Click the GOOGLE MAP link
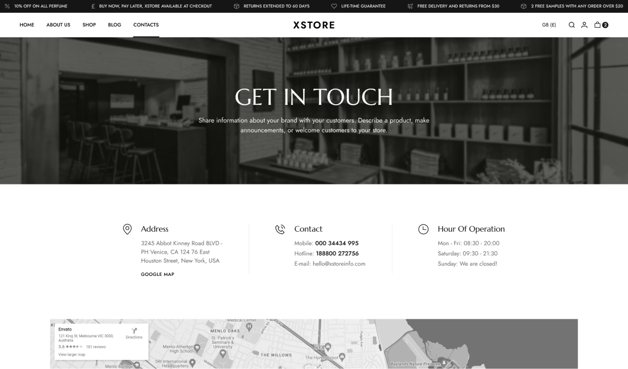Viewport: 628px width, 369px height. click(157, 274)
